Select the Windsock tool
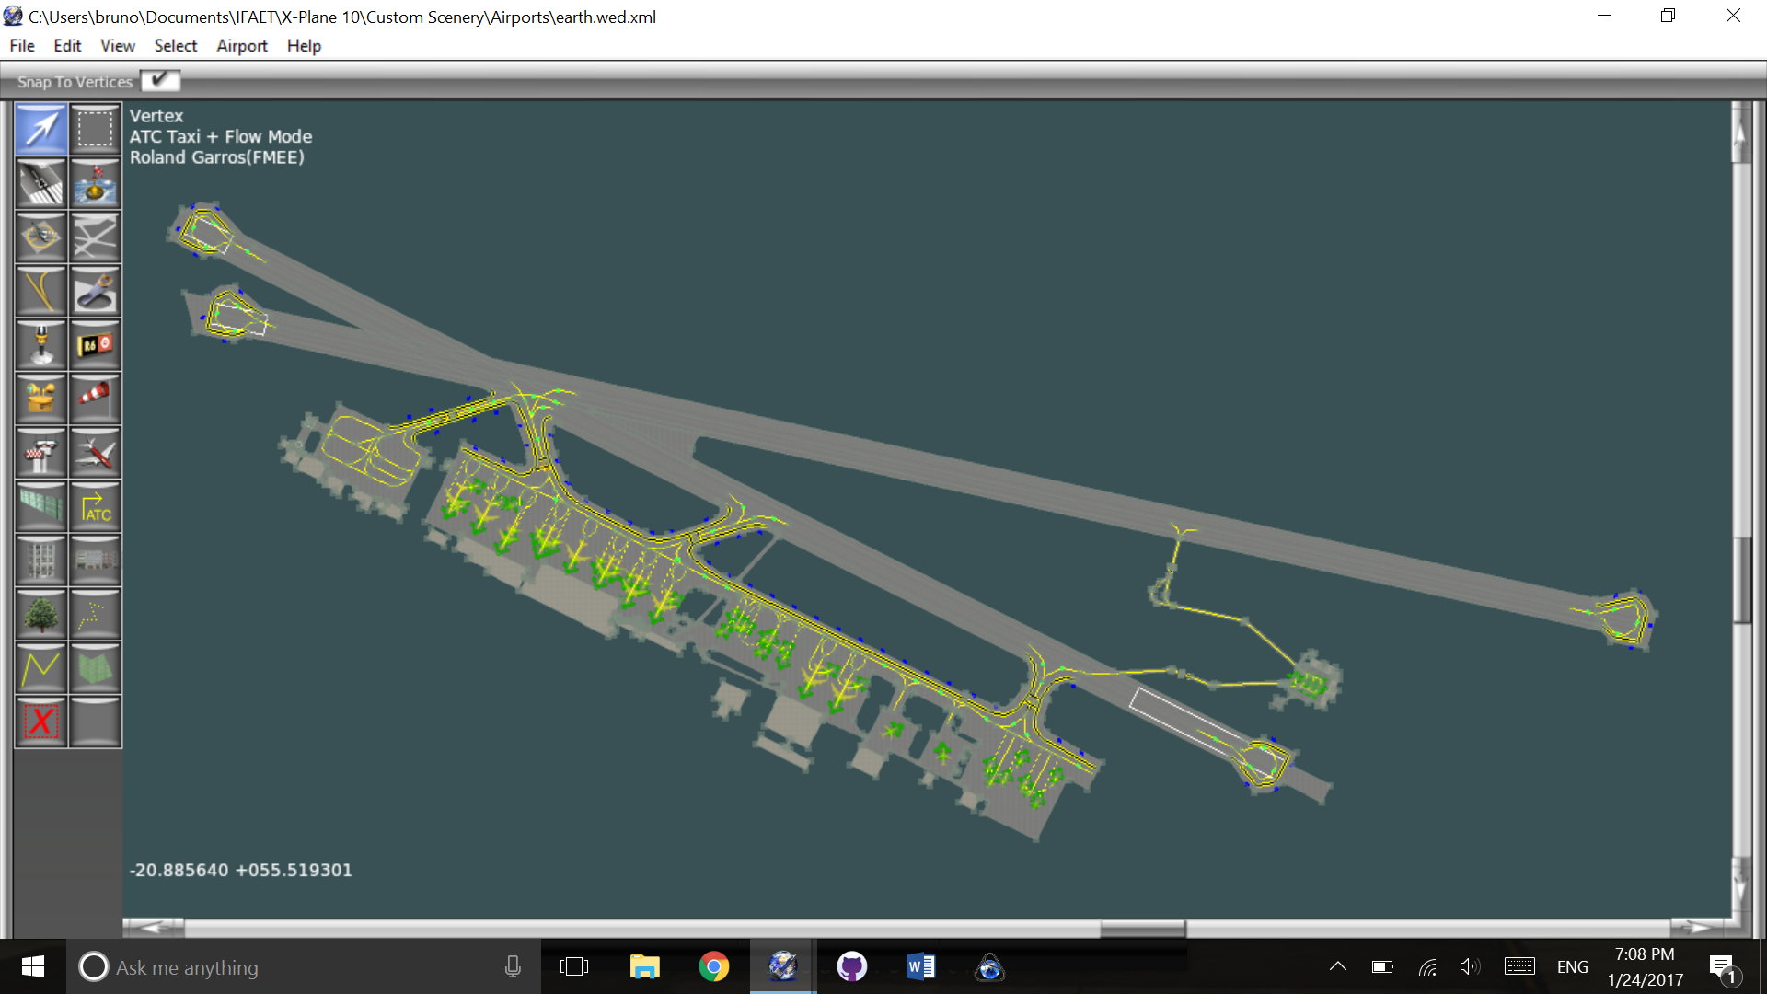 click(95, 399)
